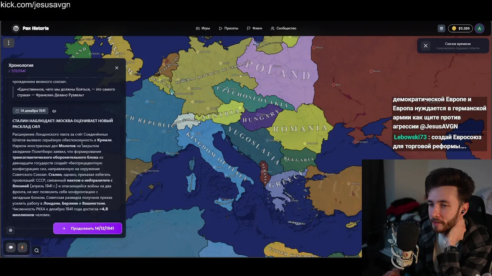Click the Roosevelt quote block
This screenshot has width=492, height=276.
coord(66,92)
